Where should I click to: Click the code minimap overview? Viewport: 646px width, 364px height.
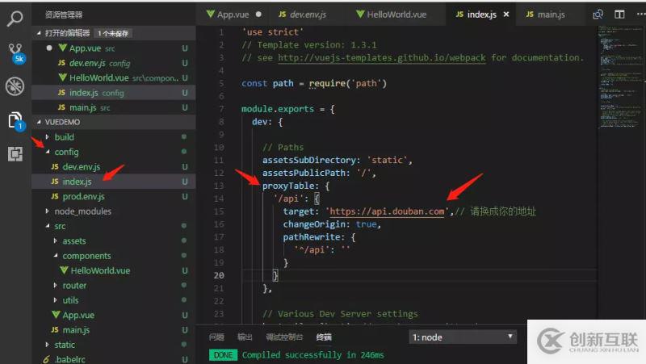tap(620, 77)
